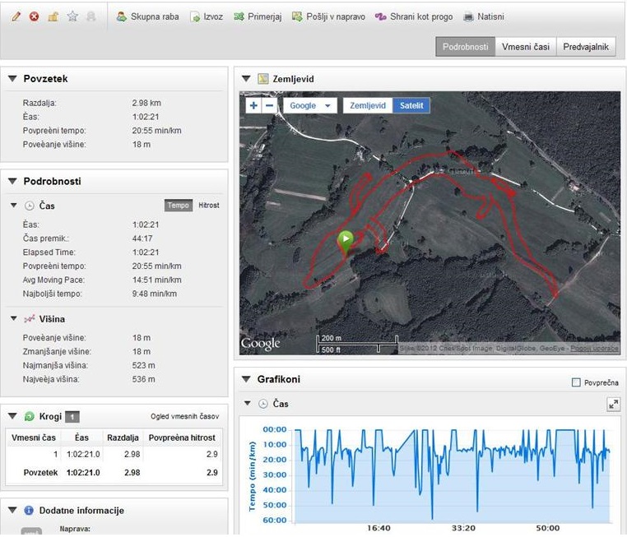Click the pace chart plot area

click(453, 475)
